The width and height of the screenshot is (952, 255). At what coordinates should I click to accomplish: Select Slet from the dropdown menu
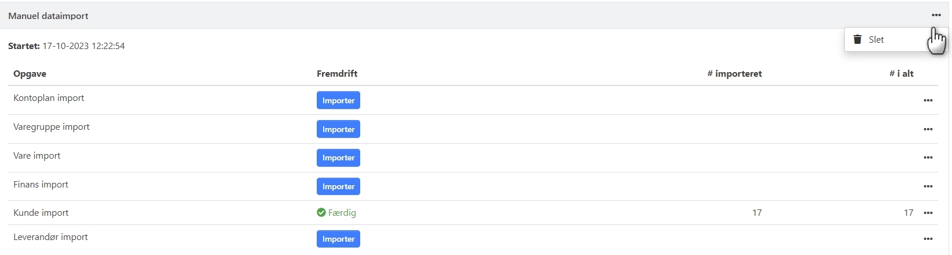[876, 40]
